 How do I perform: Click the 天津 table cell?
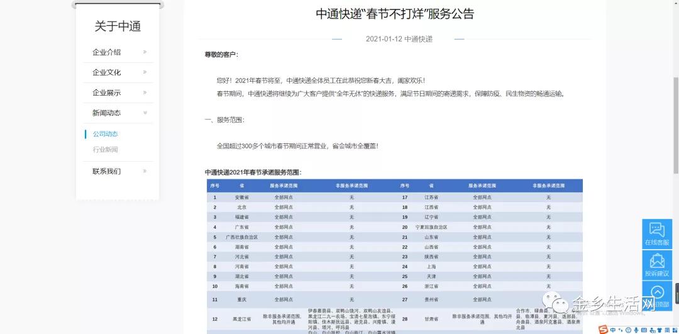coord(431,276)
